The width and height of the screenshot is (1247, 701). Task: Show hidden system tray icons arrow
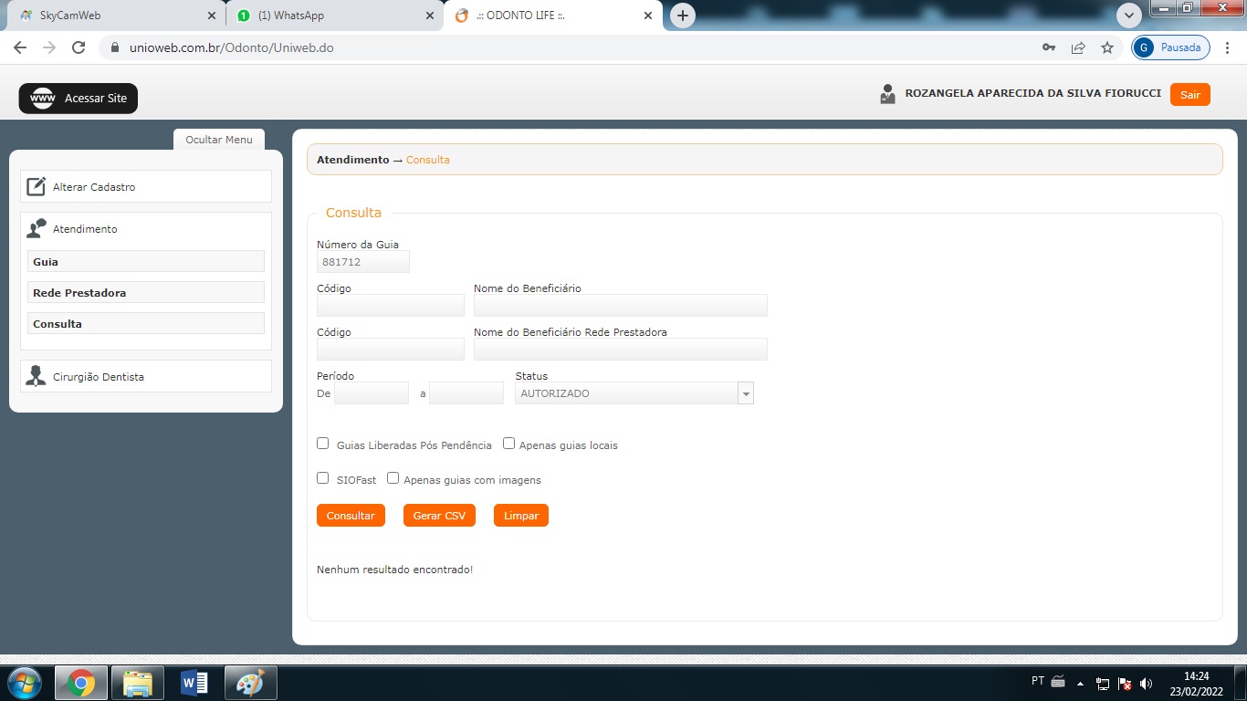pos(1081,683)
